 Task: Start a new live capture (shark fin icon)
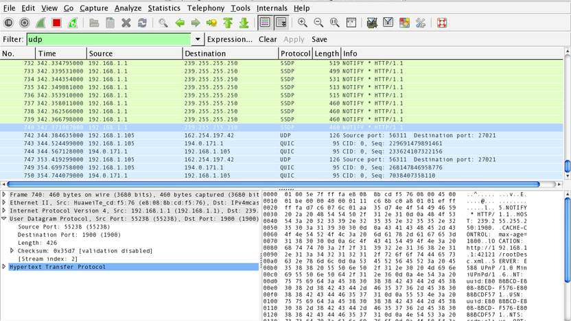coord(40,23)
